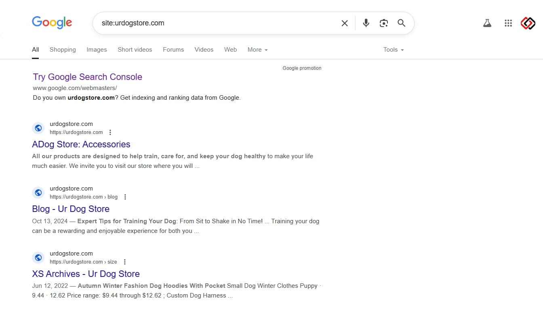The height and width of the screenshot is (310, 543).
Task: Start voice search with microphone
Action: 366,23
